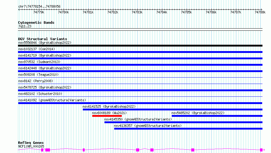Select the nsv970532 blue variant bar
Image resolution: width=271 pixels, height=153 pixels.
(x=140, y=65)
